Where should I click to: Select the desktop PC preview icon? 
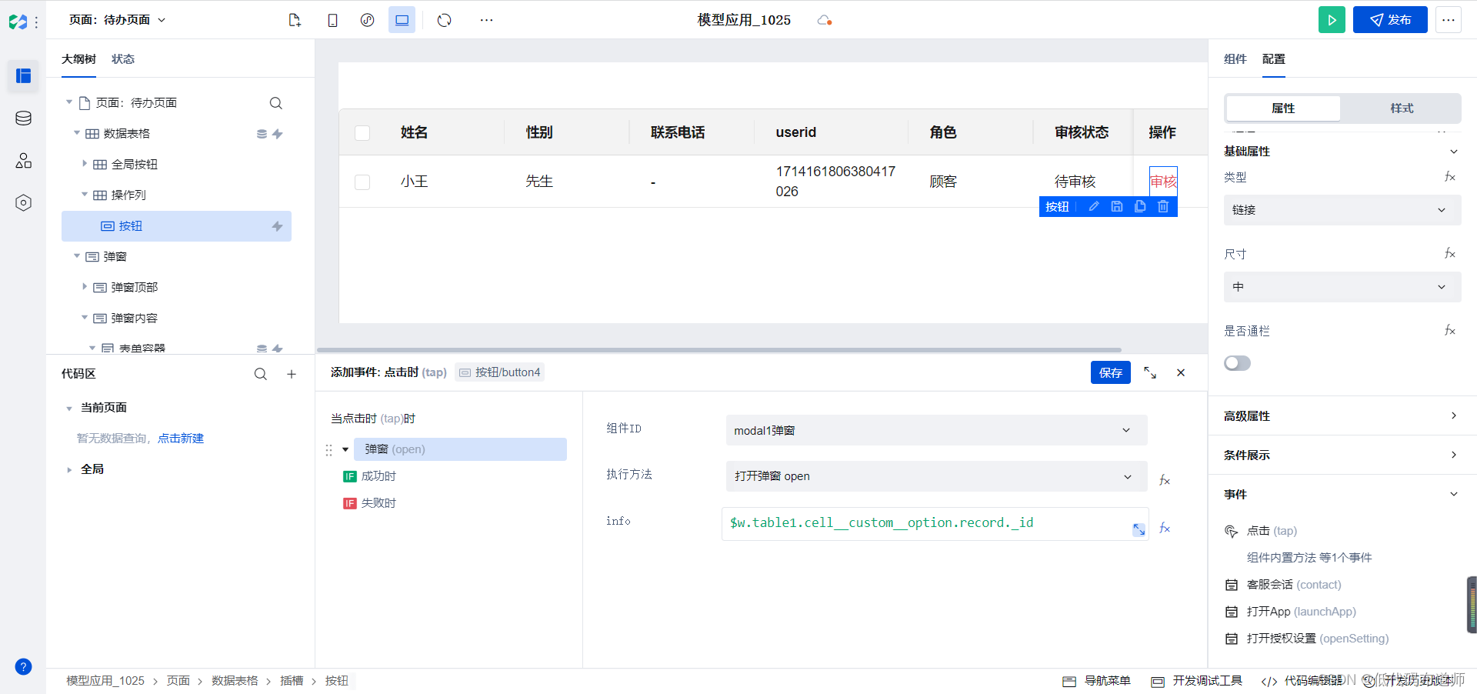402,20
